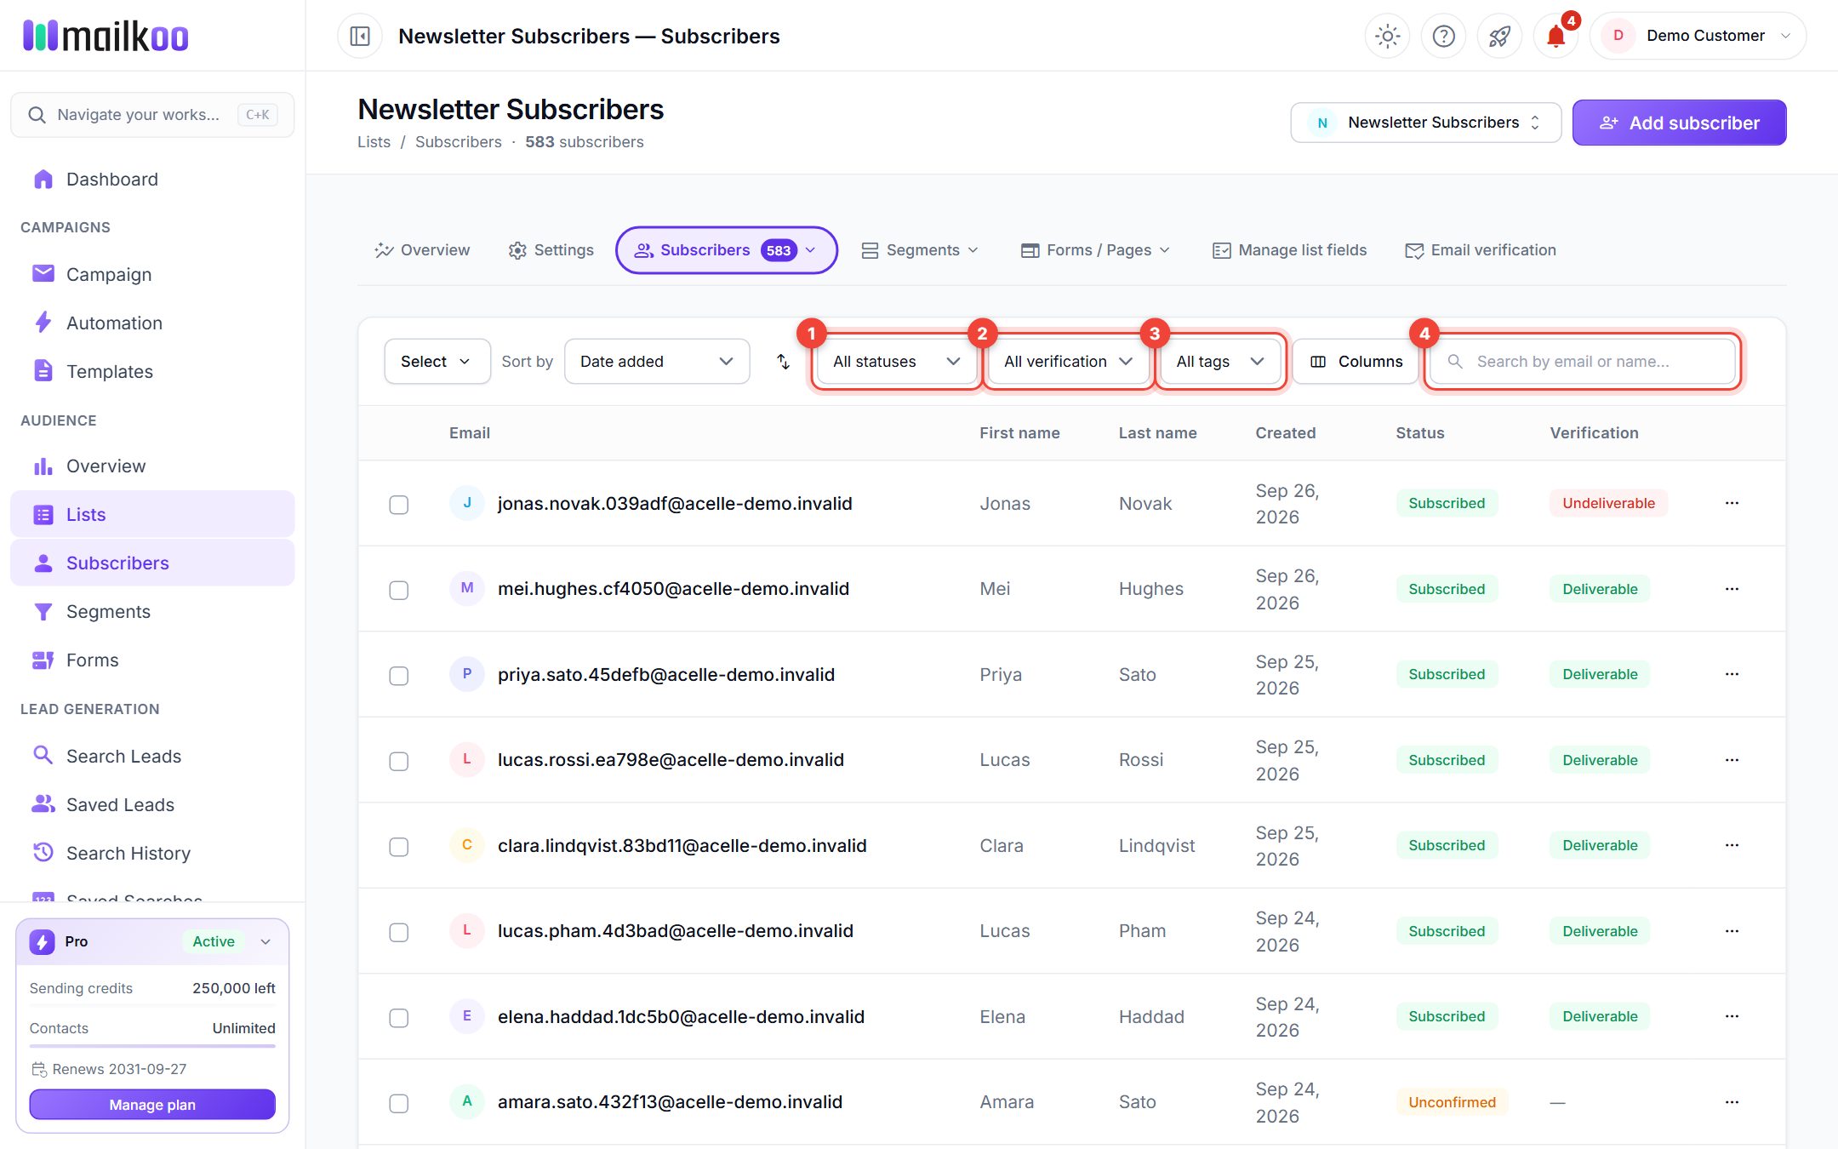The width and height of the screenshot is (1838, 1149).
Task: Reverse sort order arrows icon
Action: (784, 362)
